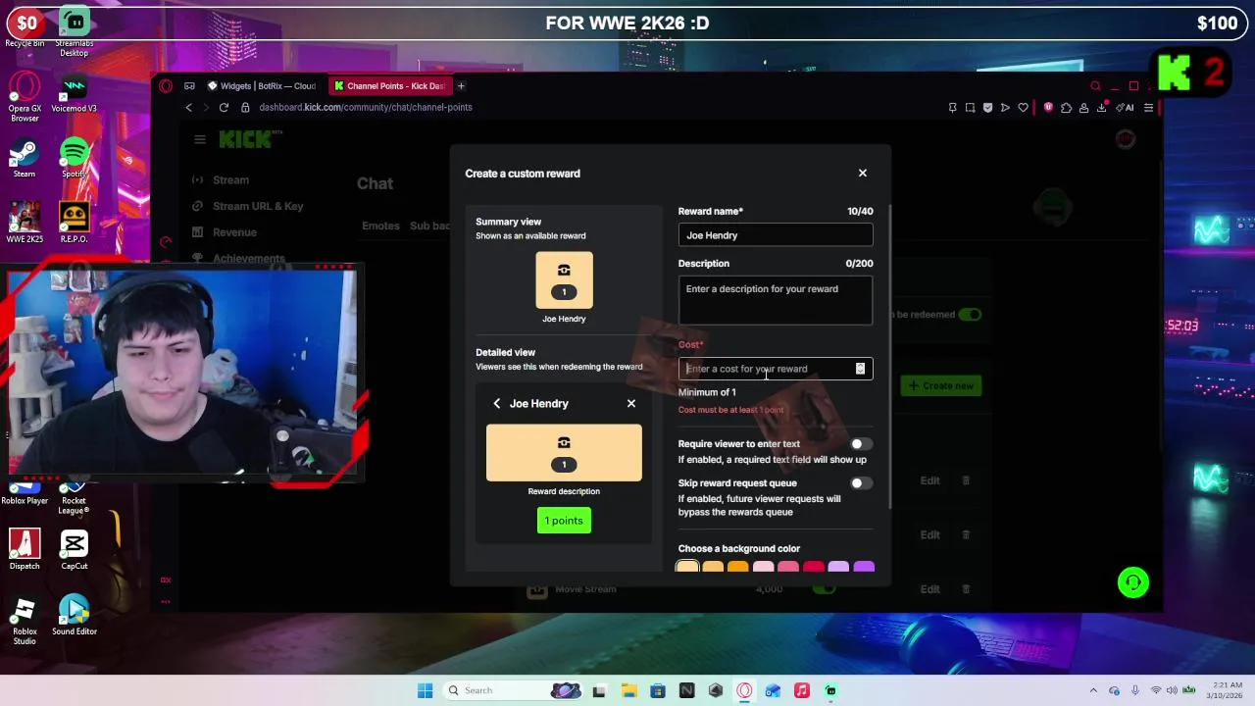Go back in Opera browser

(189, 108)
